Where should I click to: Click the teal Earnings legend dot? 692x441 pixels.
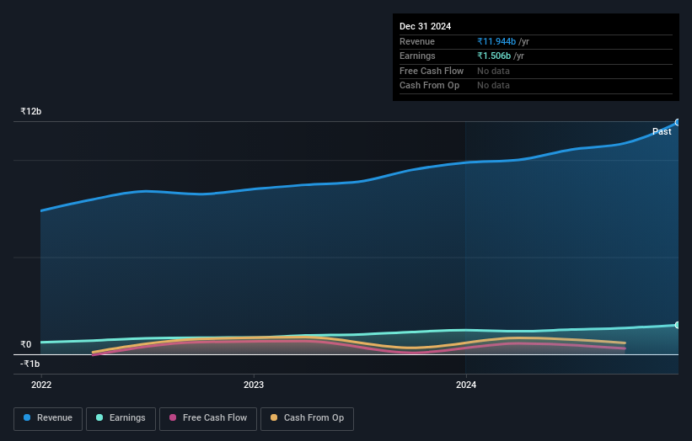point(99,417)
